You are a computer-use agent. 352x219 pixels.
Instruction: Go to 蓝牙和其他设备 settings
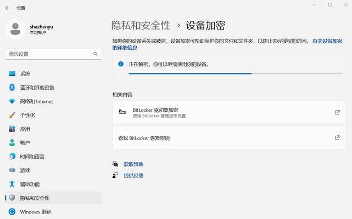[x=53, y=88]
